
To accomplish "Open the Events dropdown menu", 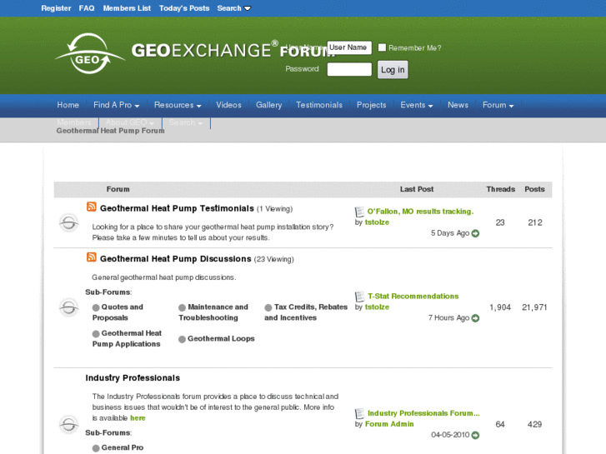I will (x=416, y=105).
